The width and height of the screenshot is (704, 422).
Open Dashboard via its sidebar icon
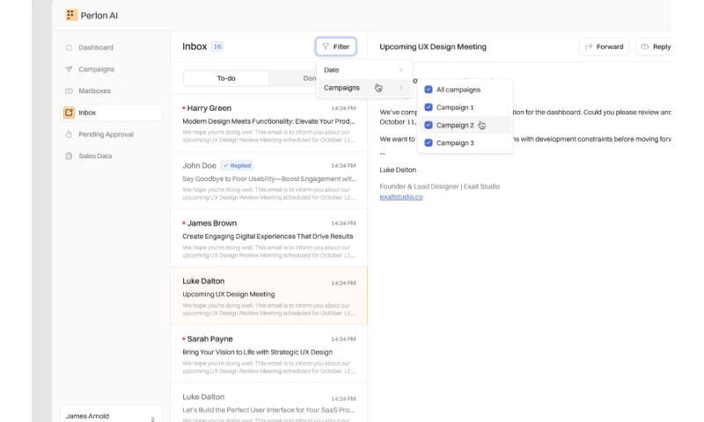[x=69, y=47]
